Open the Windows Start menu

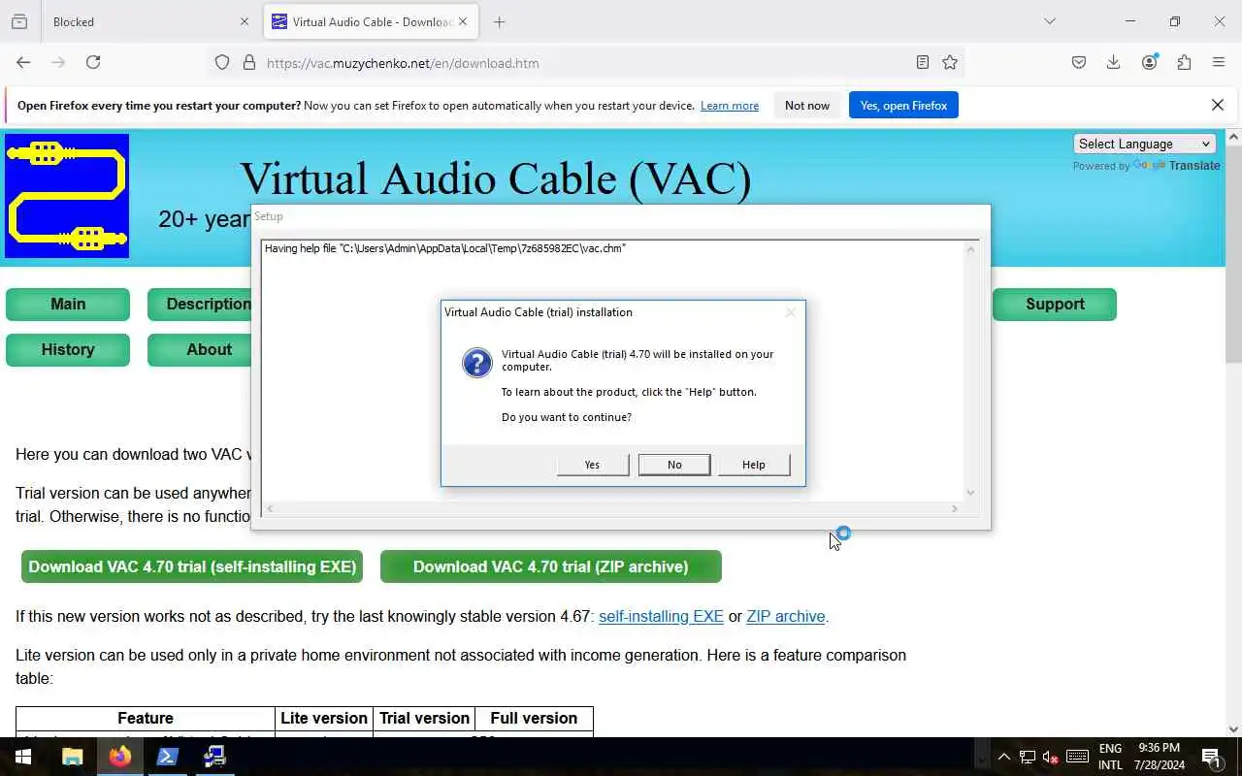pos(23,757)
